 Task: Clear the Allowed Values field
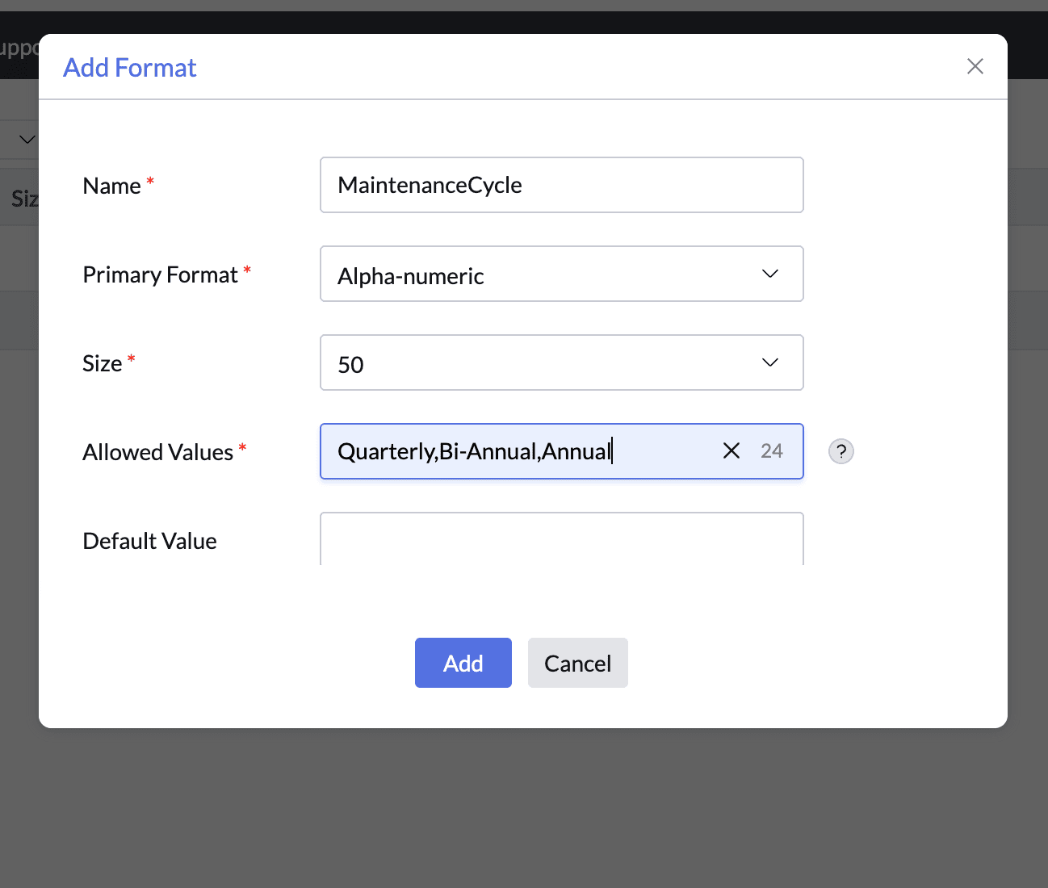(731, 450)
